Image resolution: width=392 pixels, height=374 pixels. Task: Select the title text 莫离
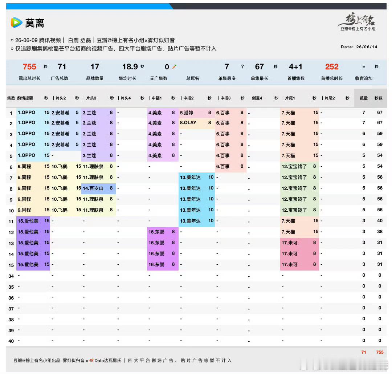[x=35, y=23]
